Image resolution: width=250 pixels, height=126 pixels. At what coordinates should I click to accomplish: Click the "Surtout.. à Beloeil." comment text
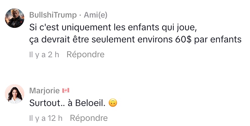pyautogui.click(x=67, y=103)
